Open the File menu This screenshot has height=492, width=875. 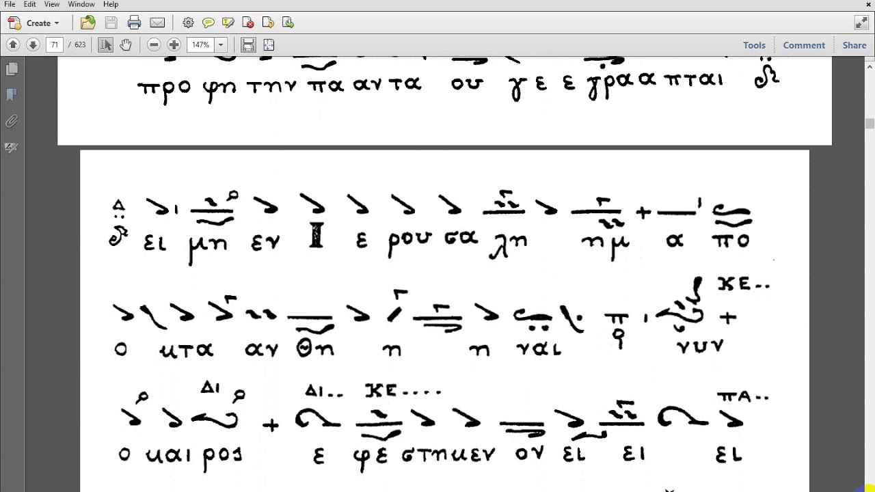click(x=10, y=4)
